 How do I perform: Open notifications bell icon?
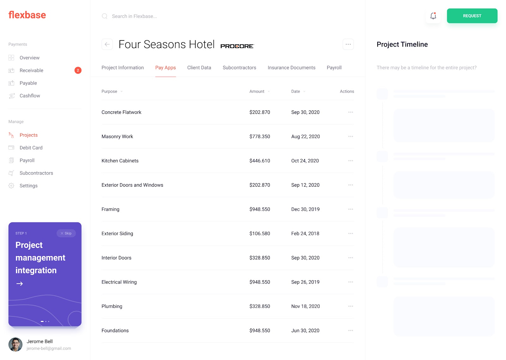coord(433,16)
